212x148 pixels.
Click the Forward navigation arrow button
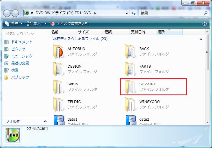[15, 13]
